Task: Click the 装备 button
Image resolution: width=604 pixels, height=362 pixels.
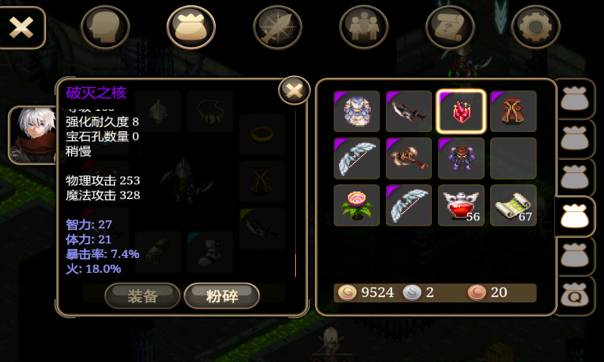Action: (x=143, y=296)
